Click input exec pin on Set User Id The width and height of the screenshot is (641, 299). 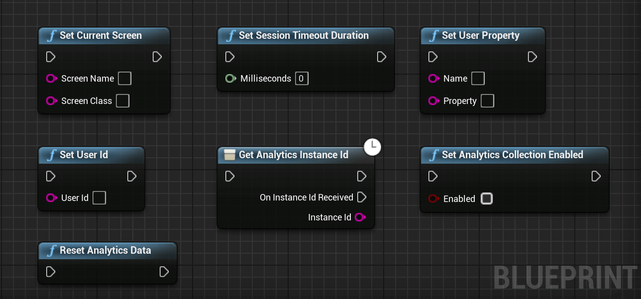point(50,176)
